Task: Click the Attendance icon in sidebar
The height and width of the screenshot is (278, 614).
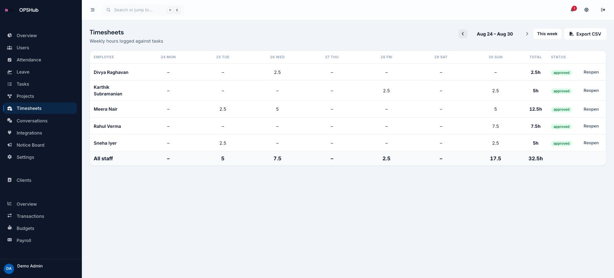Action: 9,60
